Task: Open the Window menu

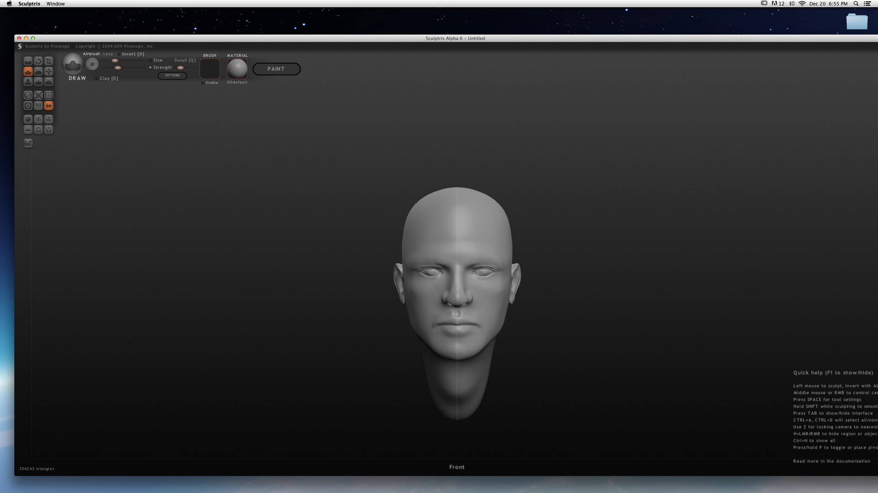Action: (55, 4)
